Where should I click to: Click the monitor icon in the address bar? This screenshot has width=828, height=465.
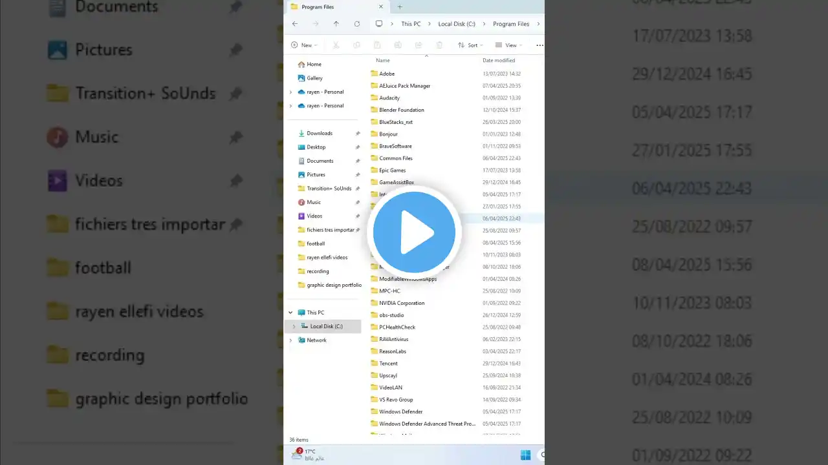379,24
